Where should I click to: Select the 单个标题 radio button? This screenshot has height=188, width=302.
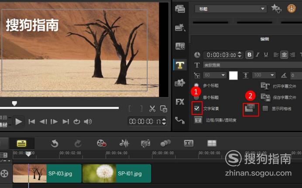[x=196, y=97]
